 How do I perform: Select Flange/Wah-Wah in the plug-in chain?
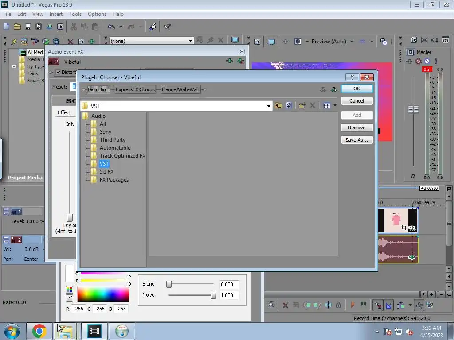[x=180, y=89]
